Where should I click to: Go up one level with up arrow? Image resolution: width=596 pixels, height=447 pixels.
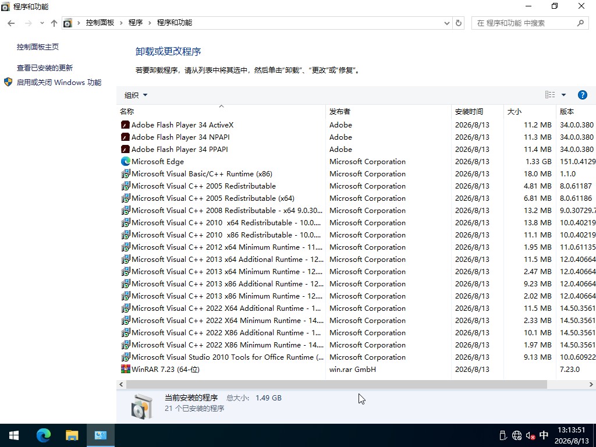tap(54, 23)
